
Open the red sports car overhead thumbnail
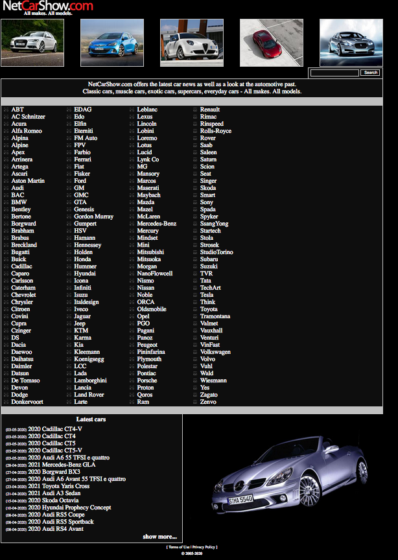click(x=272, y=43)
